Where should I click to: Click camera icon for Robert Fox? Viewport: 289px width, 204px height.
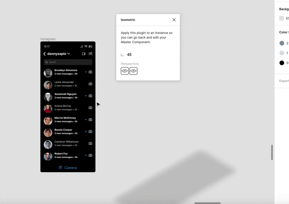[x=90, y=155]
